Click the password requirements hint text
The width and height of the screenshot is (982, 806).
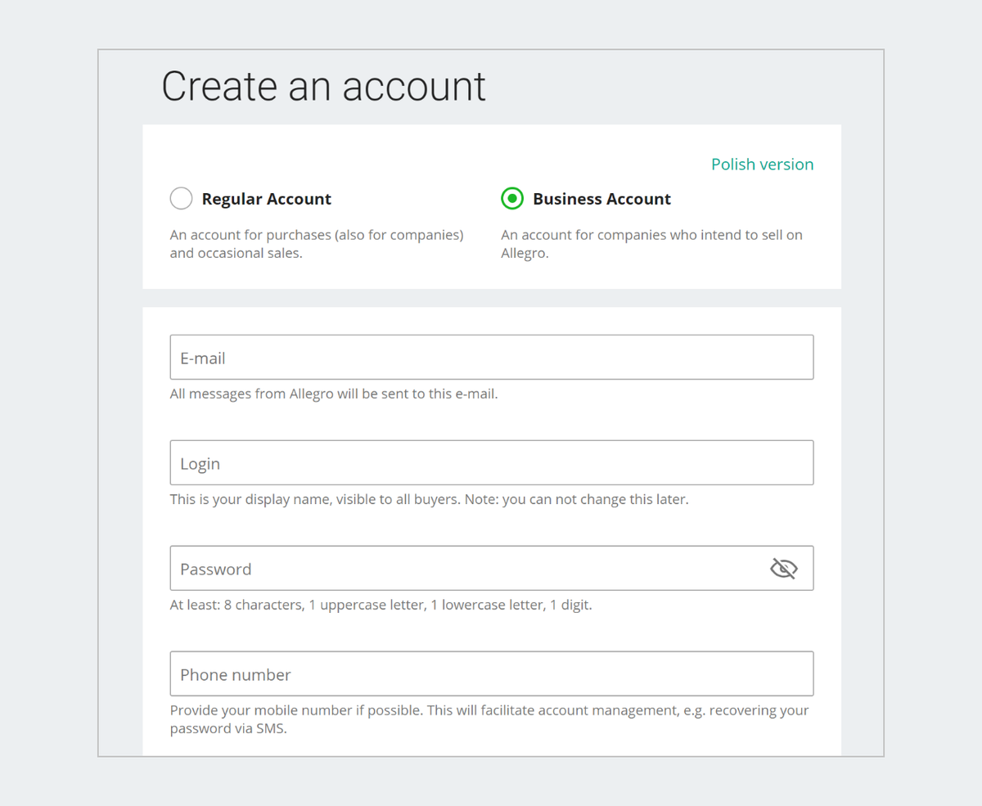[x=381, y=604]
